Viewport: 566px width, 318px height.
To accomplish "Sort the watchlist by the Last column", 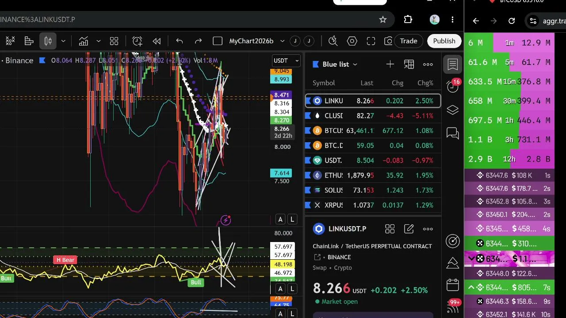I will click(367, 83).
